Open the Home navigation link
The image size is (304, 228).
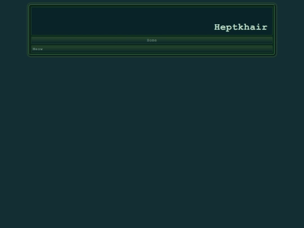151,41
